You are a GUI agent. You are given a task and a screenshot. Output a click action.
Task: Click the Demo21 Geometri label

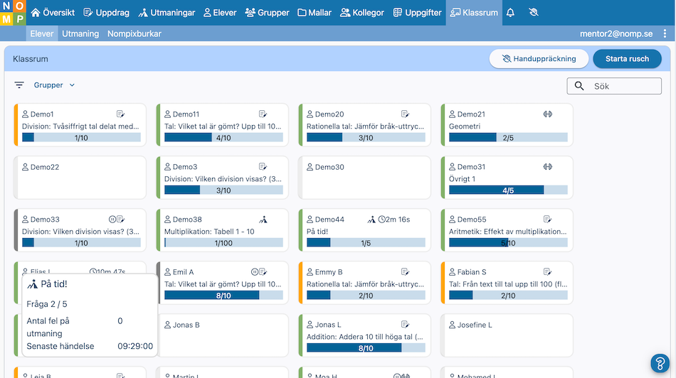point(465,126)
